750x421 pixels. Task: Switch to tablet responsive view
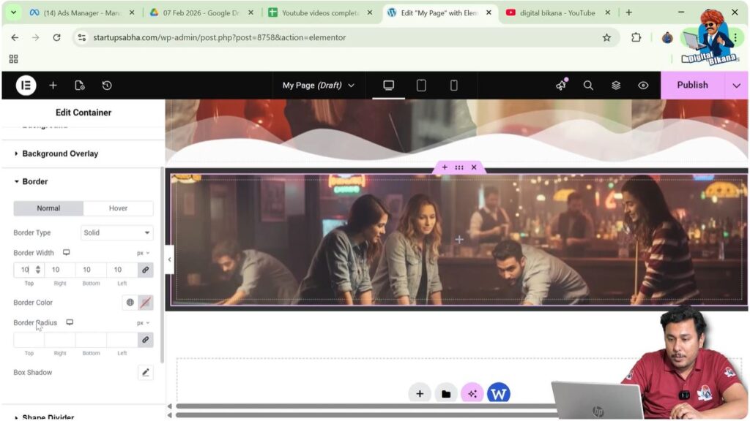tap(421, 86)
